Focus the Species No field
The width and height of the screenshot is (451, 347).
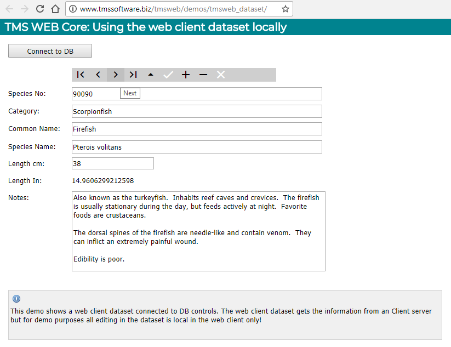coord(197,94)
